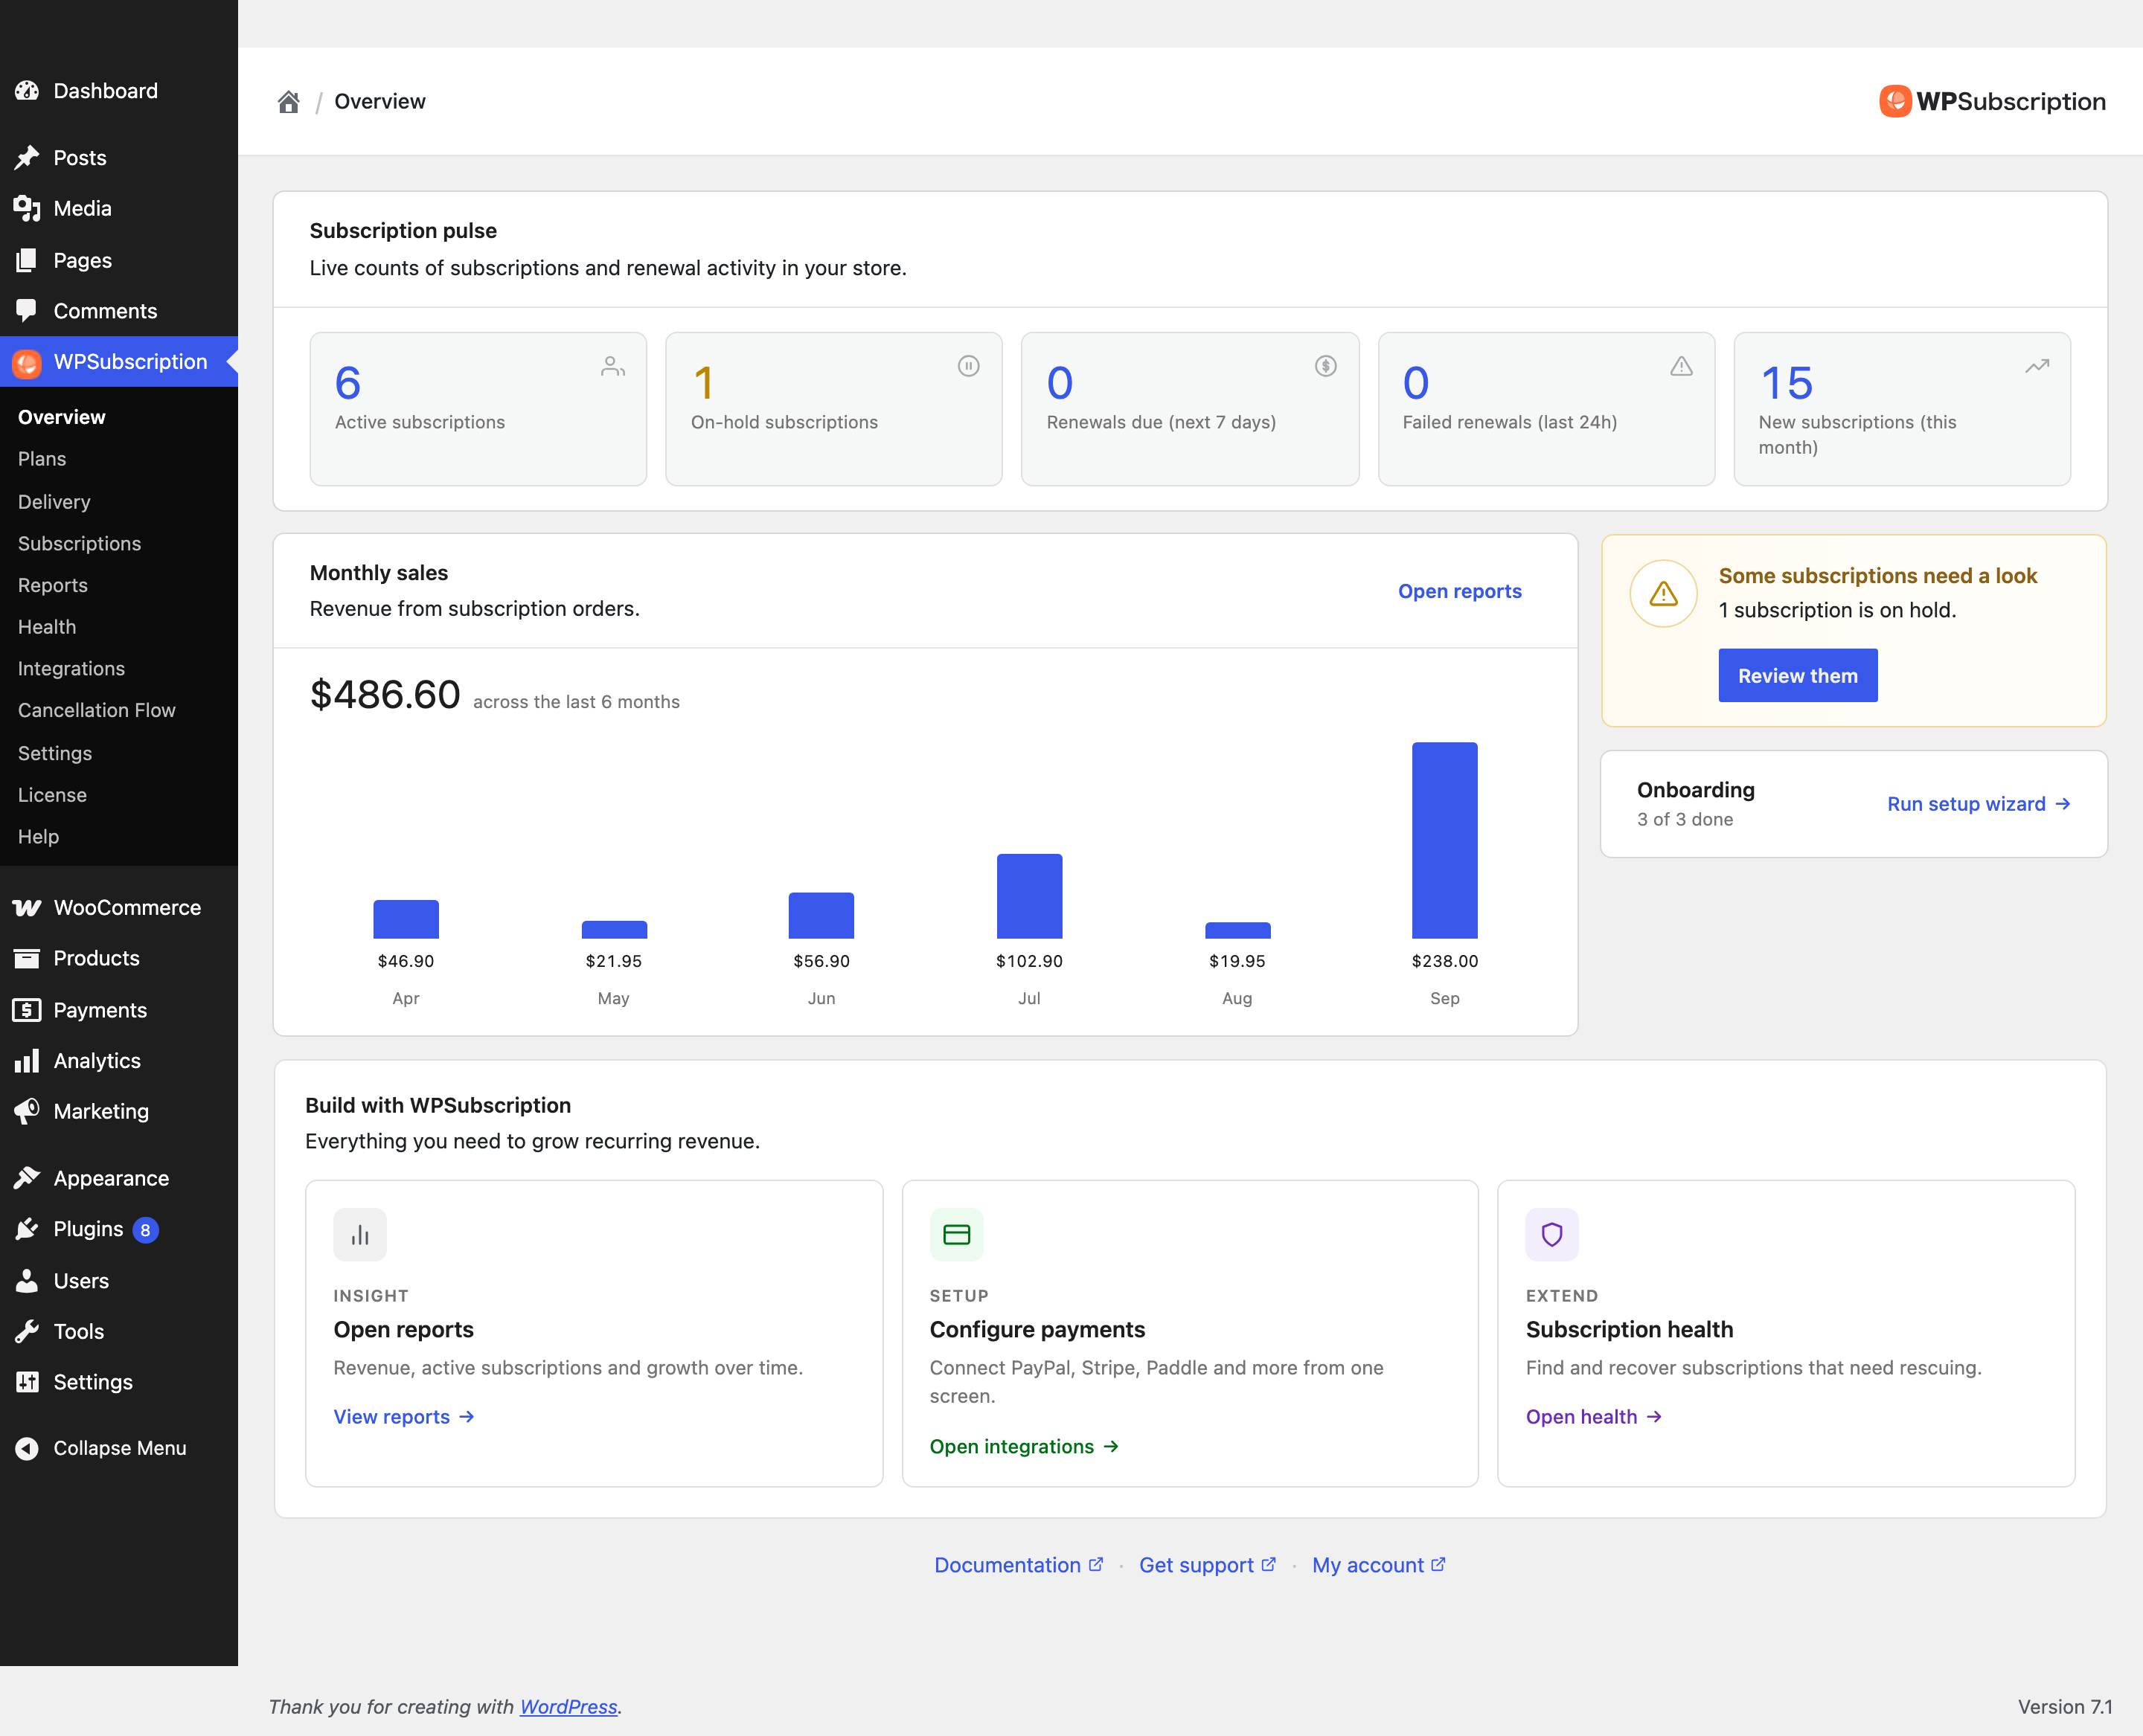Viewport: 2143px width, 1736px height.
Task: Click the Products box icon
Action: pyautogui.click(x=27, y=958)
